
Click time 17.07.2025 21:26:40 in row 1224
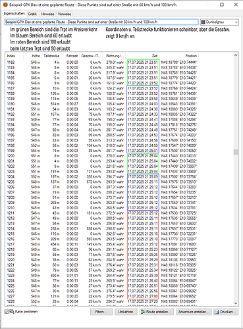tap(143, 280)
